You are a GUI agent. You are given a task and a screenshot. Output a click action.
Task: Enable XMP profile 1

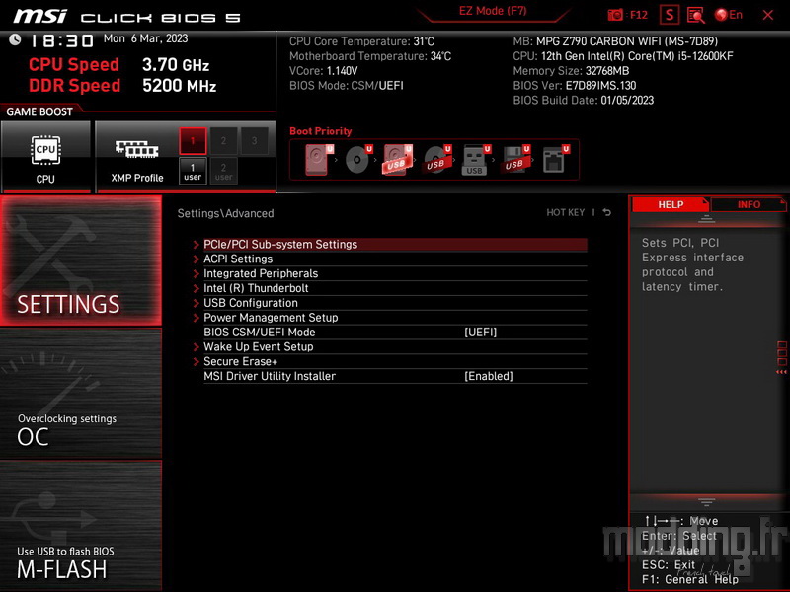point(193,140)
